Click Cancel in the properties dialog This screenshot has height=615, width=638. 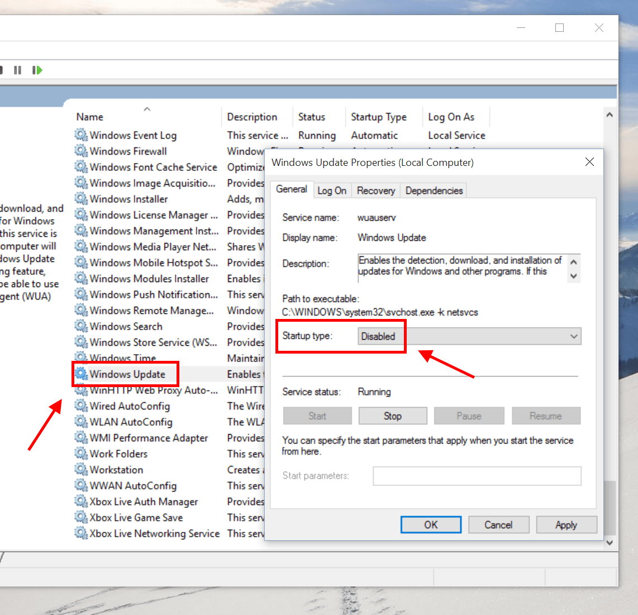pos(498,525)
